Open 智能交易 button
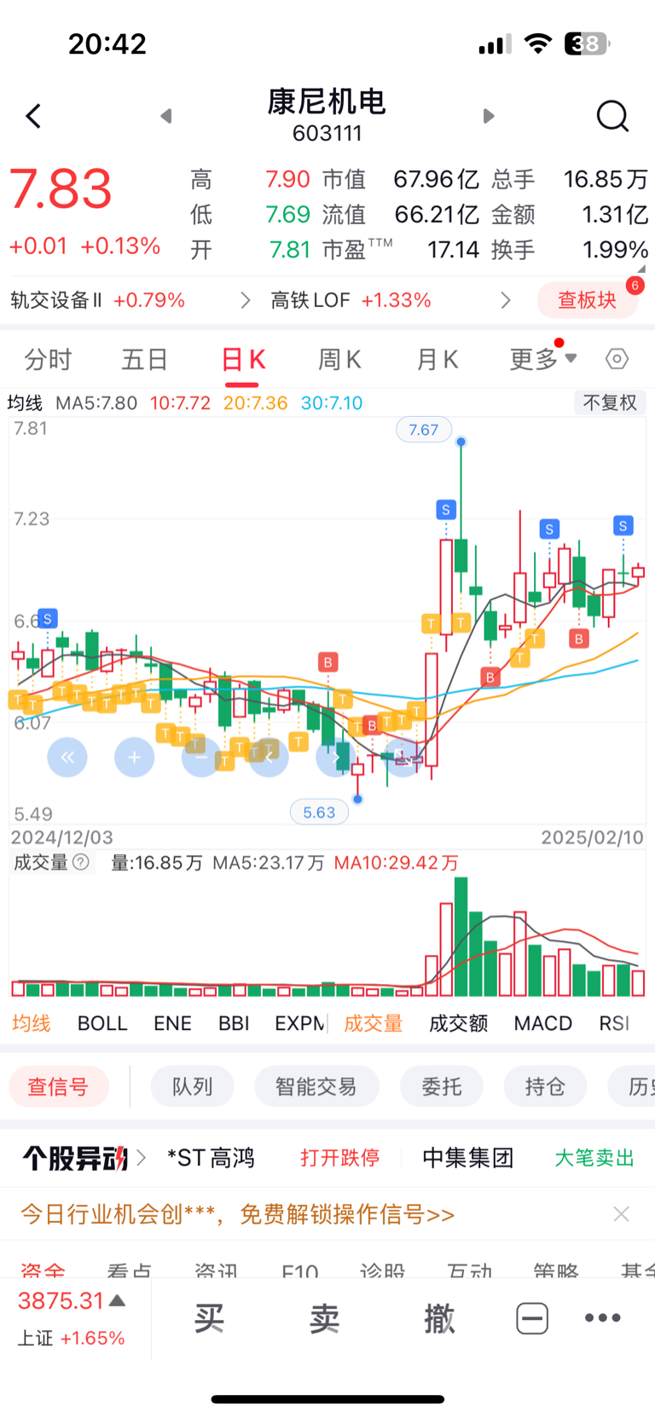The height and width of the screenshot is (1418, 655). point(316,1086)
